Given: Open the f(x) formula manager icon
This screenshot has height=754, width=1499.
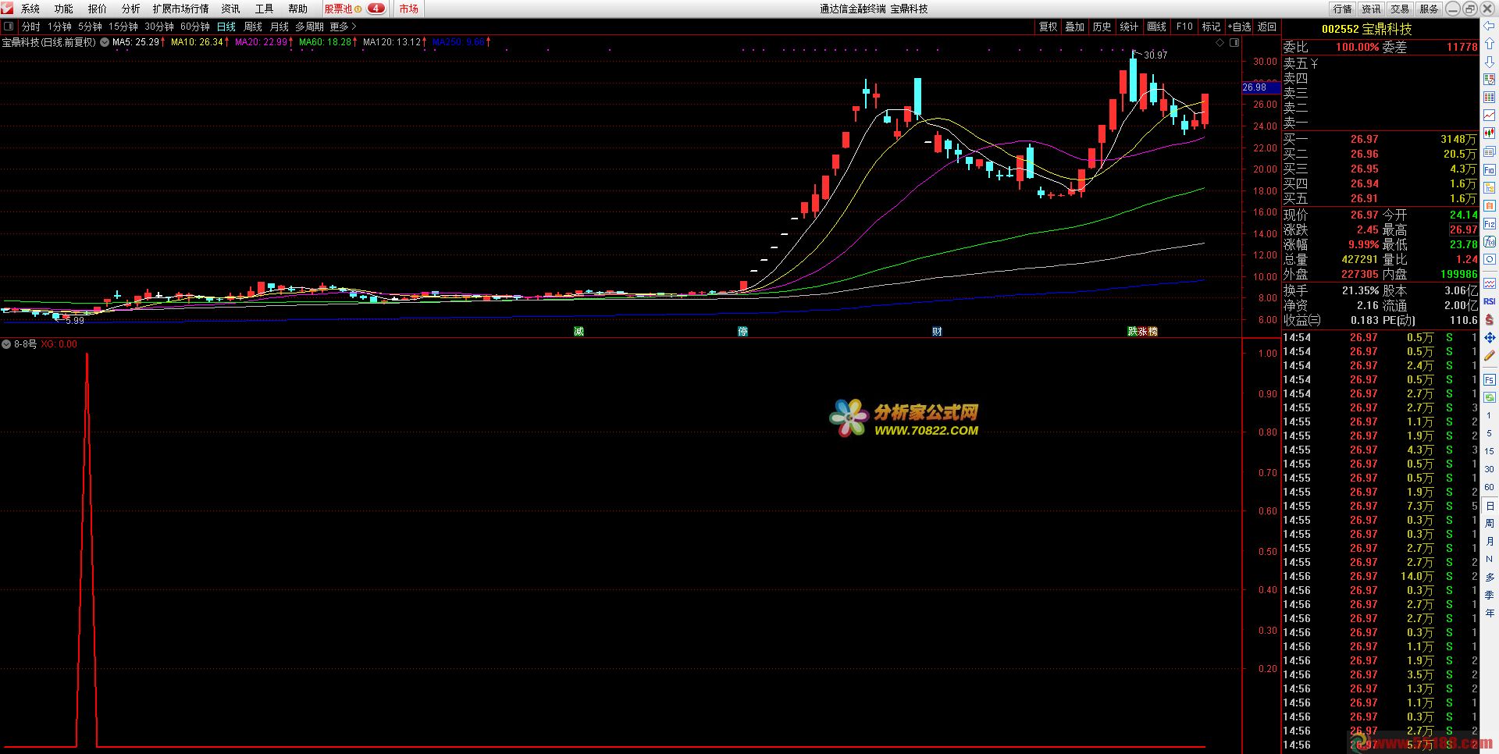Looking at the screenshot, I should click(1489, 241).
